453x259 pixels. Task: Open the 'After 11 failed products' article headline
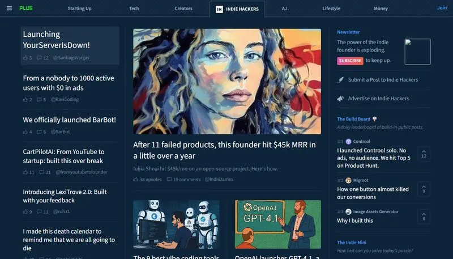click(x=224, y=150)
